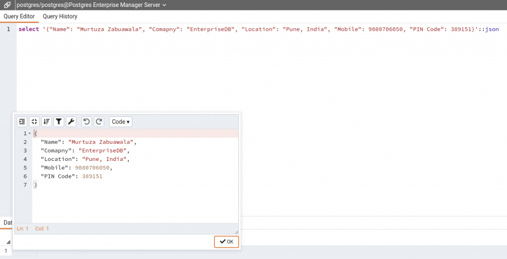Image resolution: width=507 pixels, height=259 pixels.
Task: Undo the last JSON edit
Action: (87, 122)
